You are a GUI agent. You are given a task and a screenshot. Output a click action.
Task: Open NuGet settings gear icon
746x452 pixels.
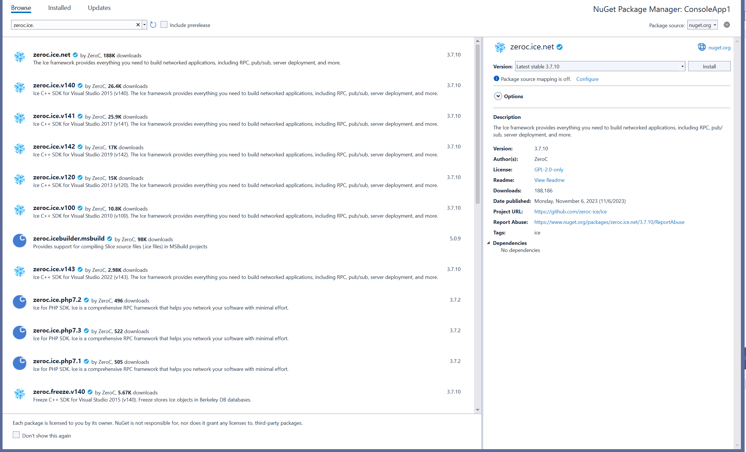point(727,25)
